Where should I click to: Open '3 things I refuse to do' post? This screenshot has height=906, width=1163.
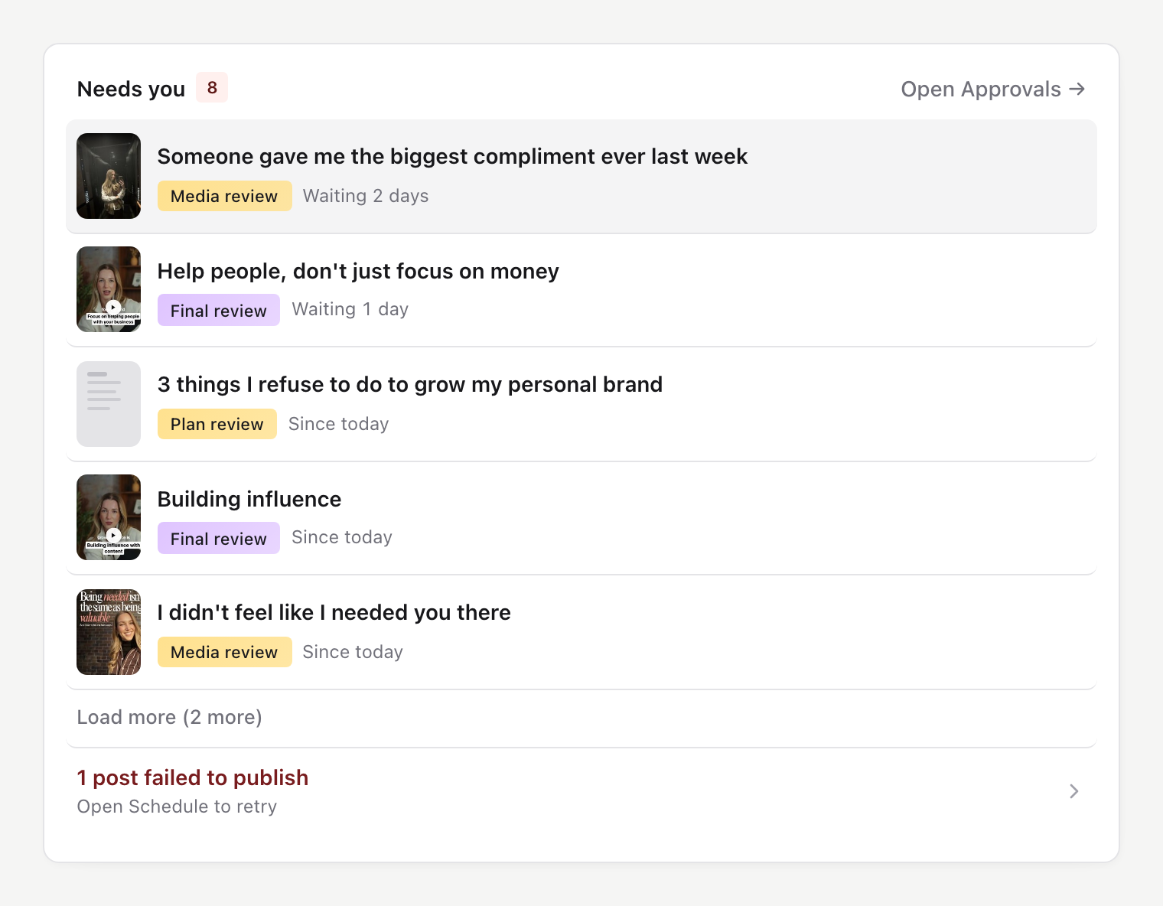pyautogui.click(x=410, y=384)
